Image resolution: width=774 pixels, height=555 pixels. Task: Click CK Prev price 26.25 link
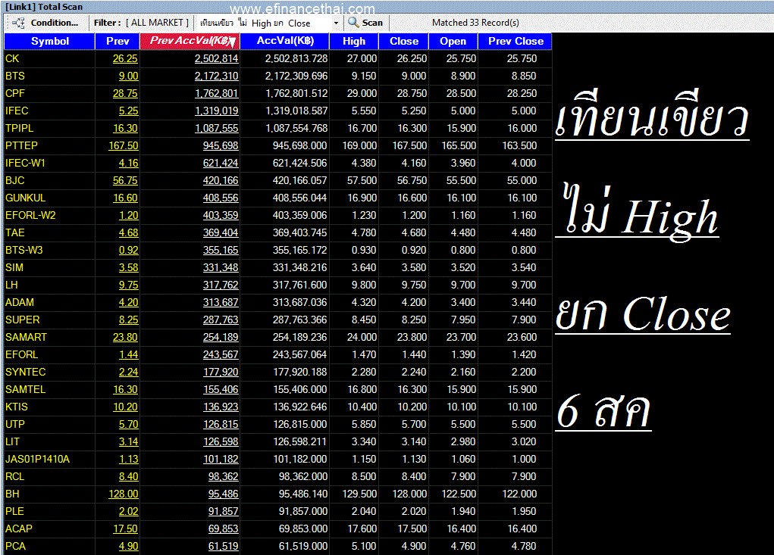125,58
